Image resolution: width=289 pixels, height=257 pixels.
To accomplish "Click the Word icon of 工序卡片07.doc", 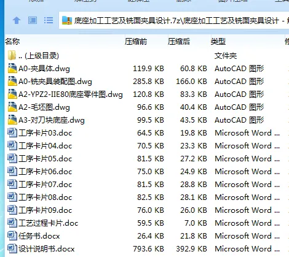I will (12, 184).
